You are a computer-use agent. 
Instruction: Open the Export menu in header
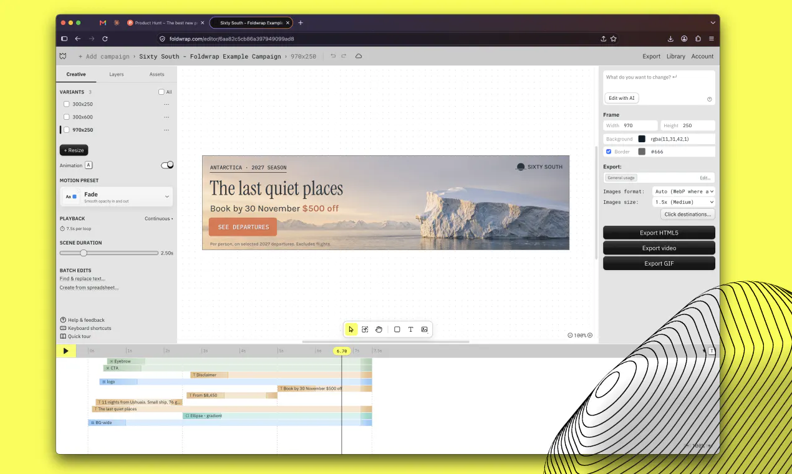651,56
